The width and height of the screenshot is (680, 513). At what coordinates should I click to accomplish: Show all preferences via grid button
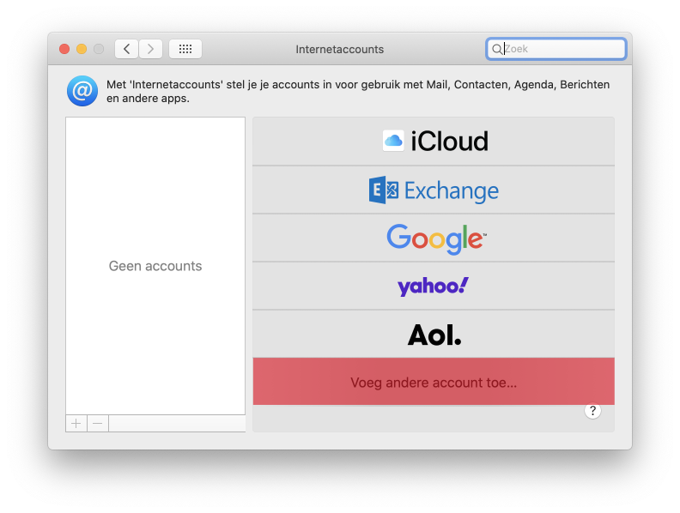(185, 49)
